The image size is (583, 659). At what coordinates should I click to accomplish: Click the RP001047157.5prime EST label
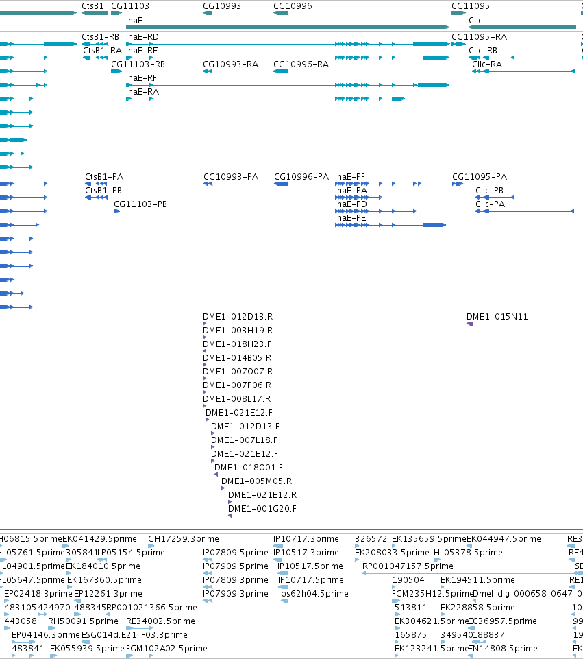point(408,566)
